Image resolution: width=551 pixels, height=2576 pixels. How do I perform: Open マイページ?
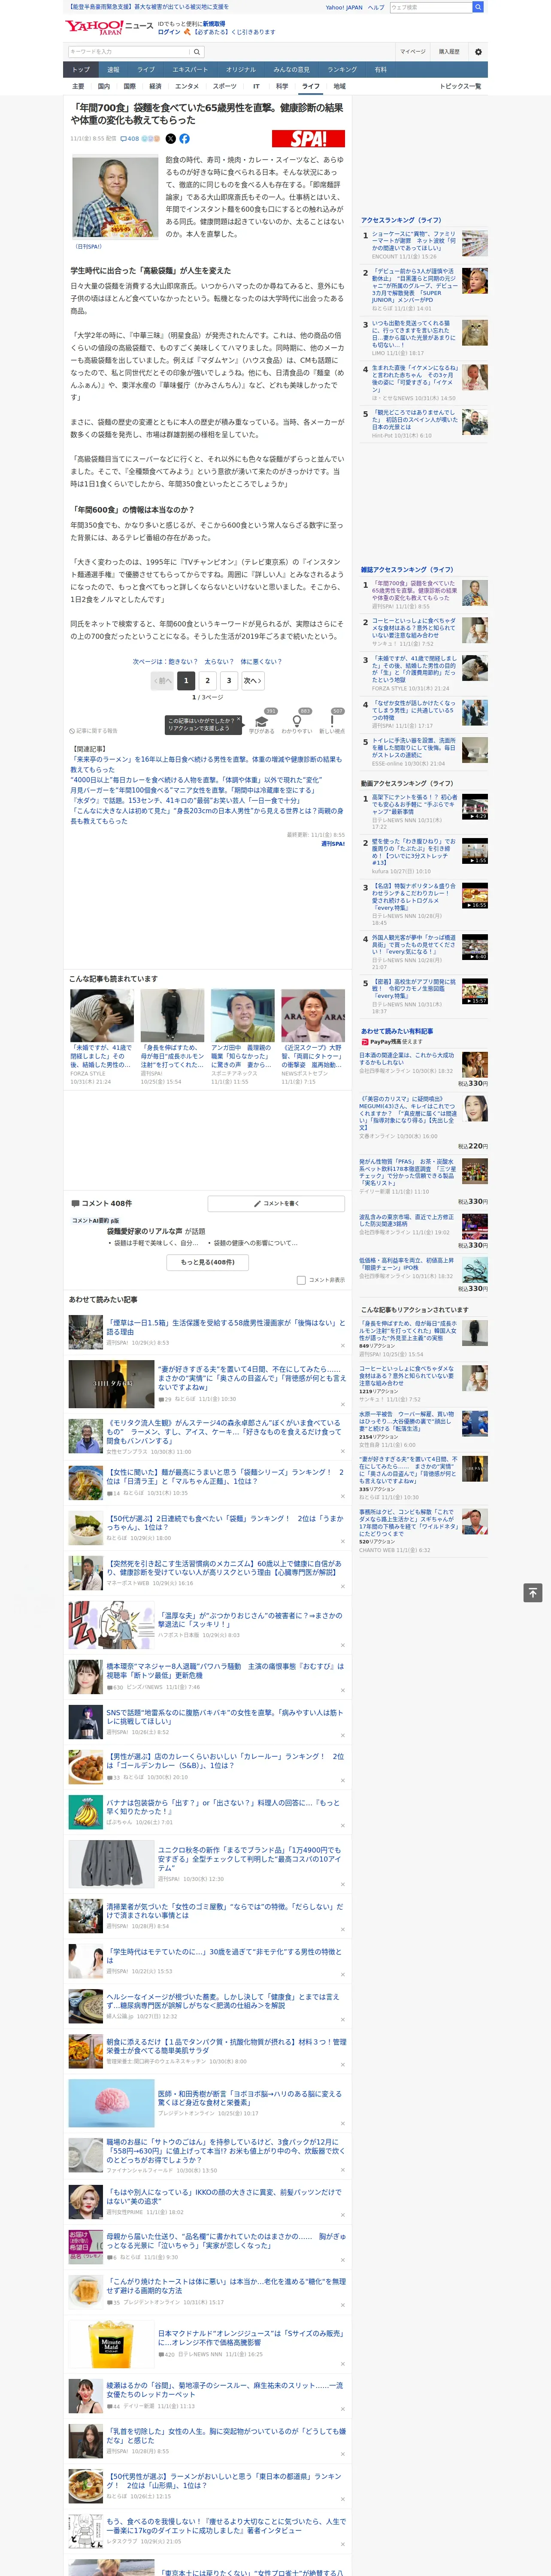tap(413, 52)
